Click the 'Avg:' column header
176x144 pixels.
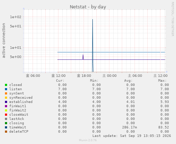128,81
